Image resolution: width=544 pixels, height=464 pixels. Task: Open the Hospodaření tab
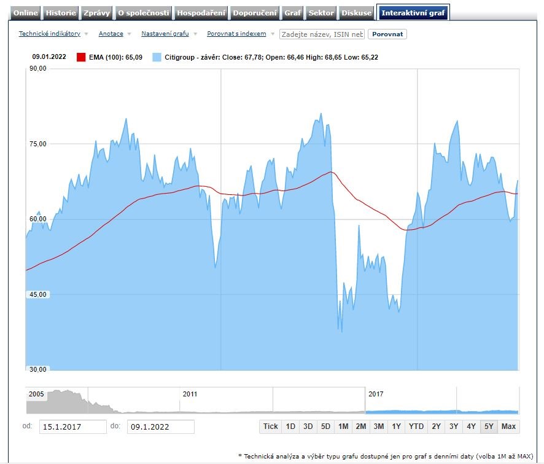coord(201,13)
